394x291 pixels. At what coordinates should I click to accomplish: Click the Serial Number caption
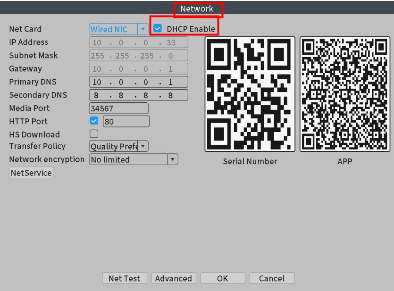click(x=250, y=161)
